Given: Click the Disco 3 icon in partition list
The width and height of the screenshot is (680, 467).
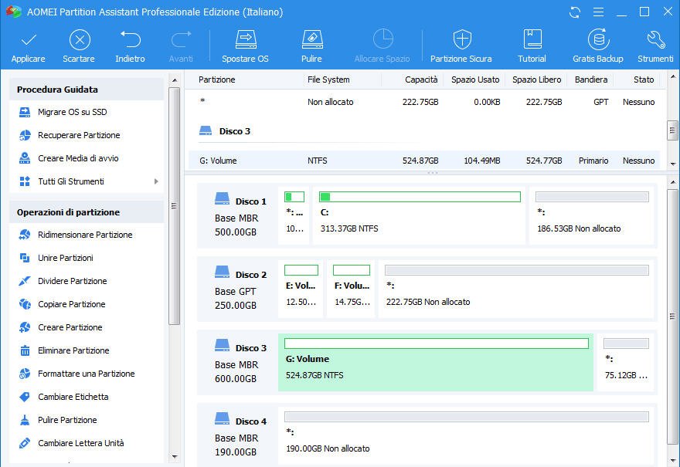Looking at the screenshot, I should tap(205, 130).
